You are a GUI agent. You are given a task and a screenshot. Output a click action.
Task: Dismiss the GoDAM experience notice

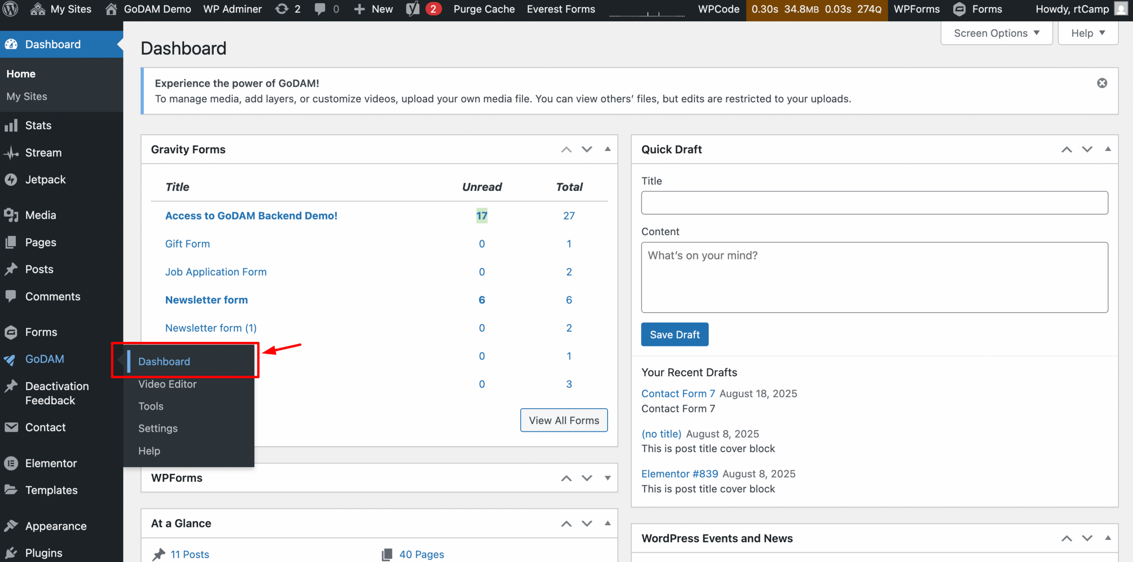click(x=1102, y=83)
